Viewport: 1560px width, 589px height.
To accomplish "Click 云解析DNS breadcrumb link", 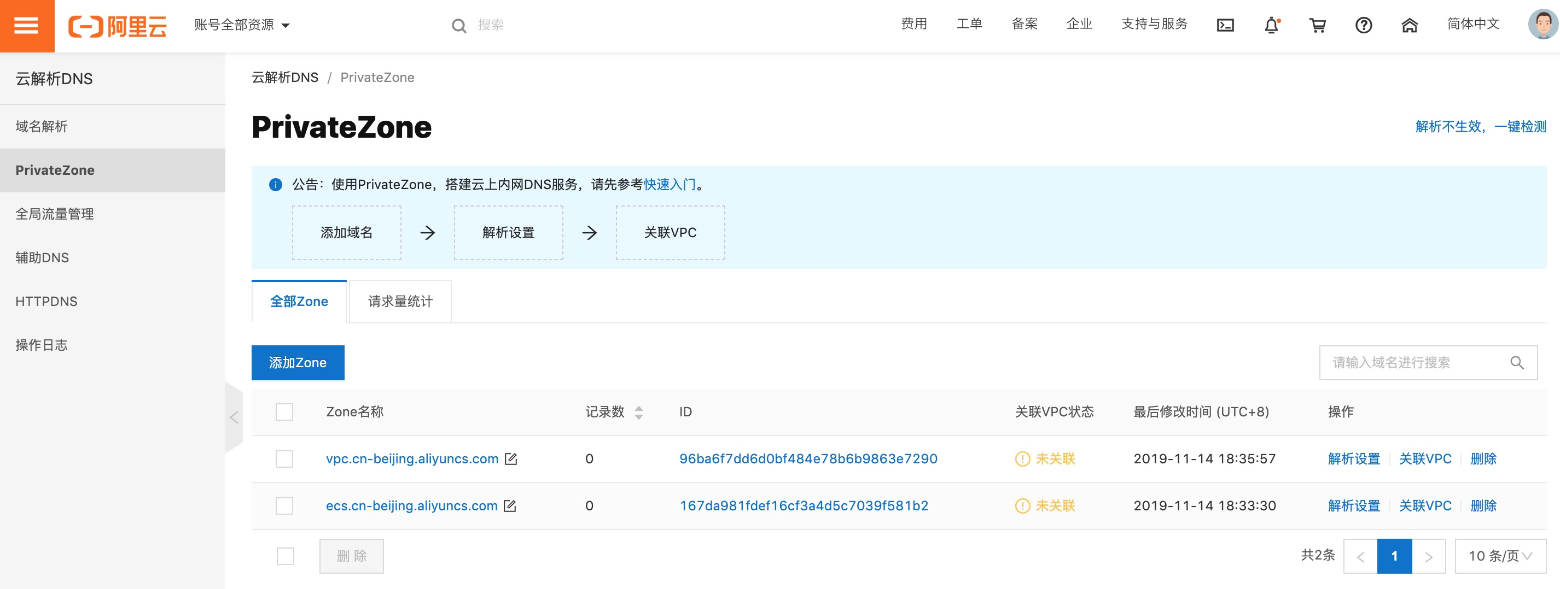I will pyautogui.click(x=284, y=78).
